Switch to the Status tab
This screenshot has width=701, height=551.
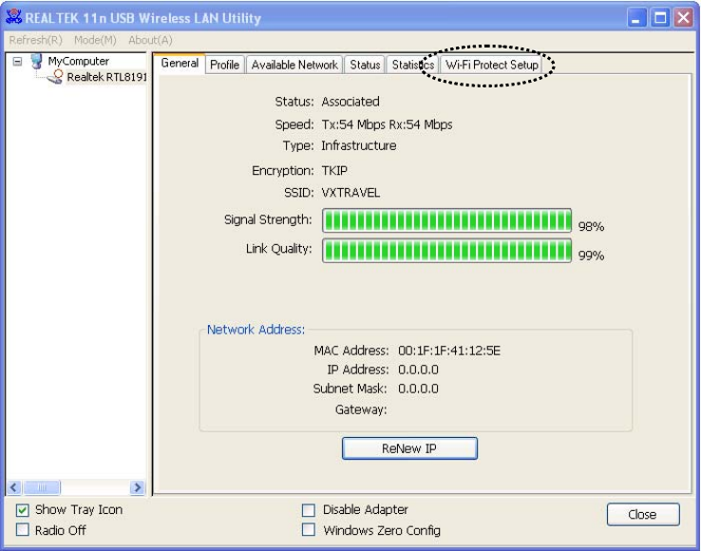click(365, 65)
